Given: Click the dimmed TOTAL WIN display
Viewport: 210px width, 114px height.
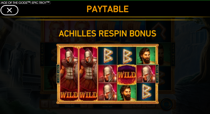Looking at the screenshot, I should pos(107,106).
